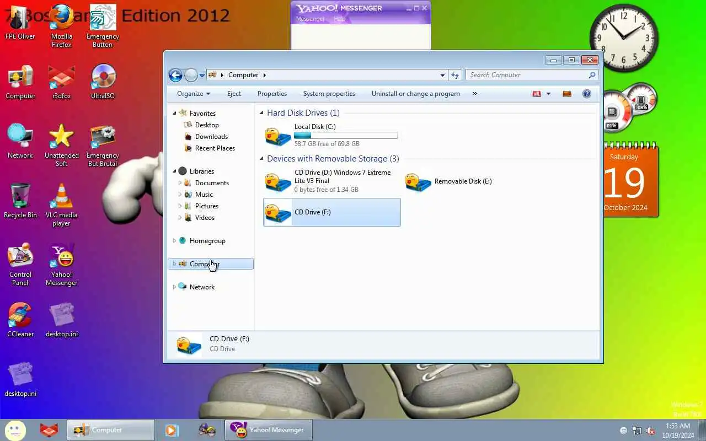
Task: Expand the Pictures library node
Action: click(180, 206)
